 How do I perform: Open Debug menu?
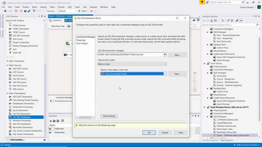click(x=43, y=7)
